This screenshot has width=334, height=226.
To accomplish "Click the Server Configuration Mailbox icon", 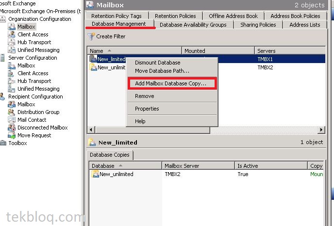I will [12, 65].
